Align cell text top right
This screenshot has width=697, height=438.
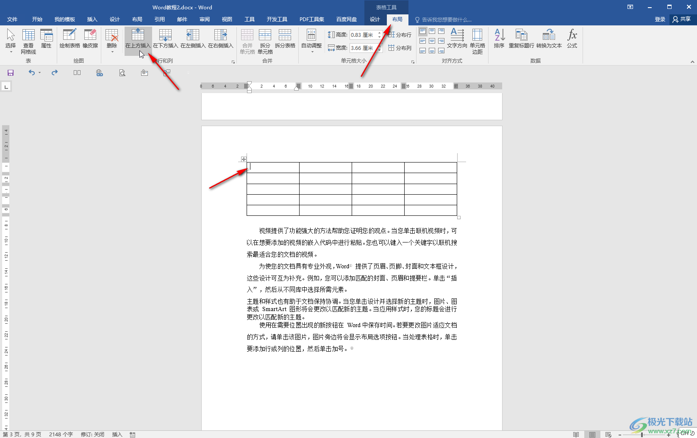coord(441,31)
